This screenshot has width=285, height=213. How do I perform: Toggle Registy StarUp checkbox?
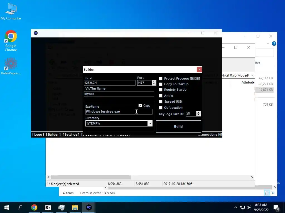tap(161, 90)
